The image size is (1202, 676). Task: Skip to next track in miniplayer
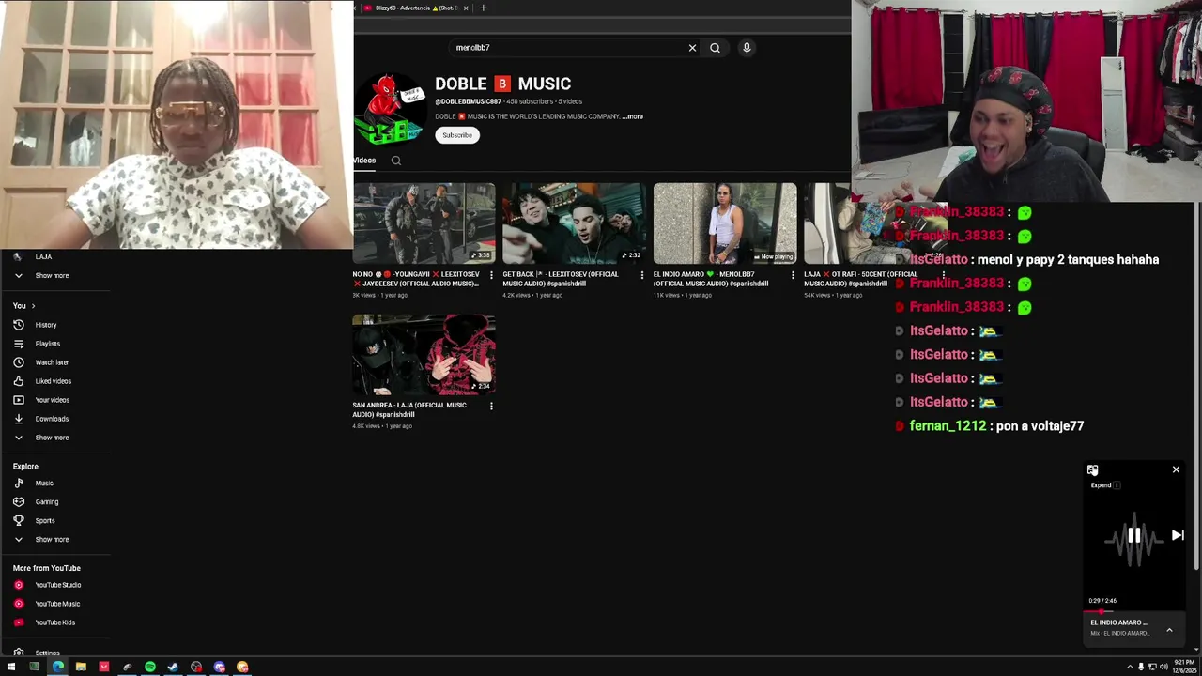[1178, 535]
